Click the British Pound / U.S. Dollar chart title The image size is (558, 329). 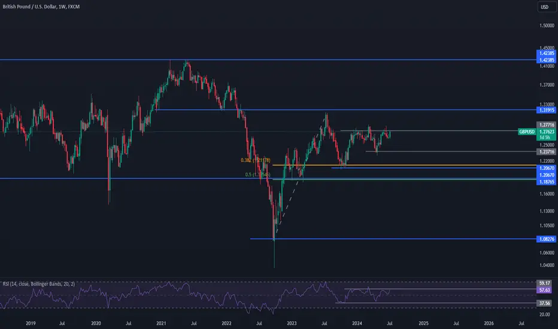[41, 7]
